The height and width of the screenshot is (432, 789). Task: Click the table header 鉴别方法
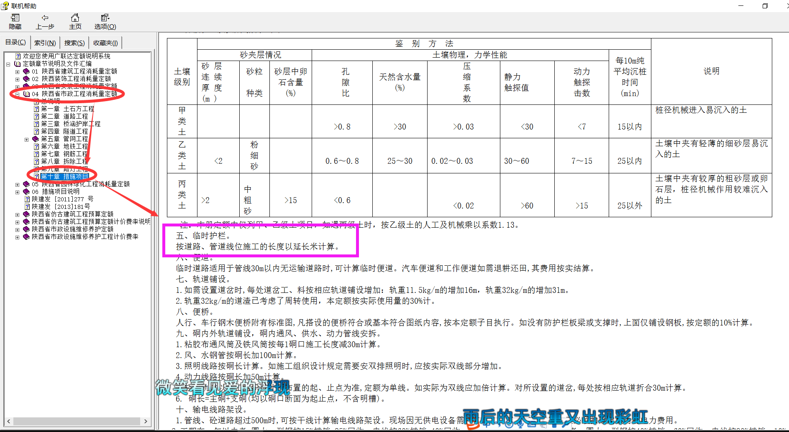pos(424,43)
